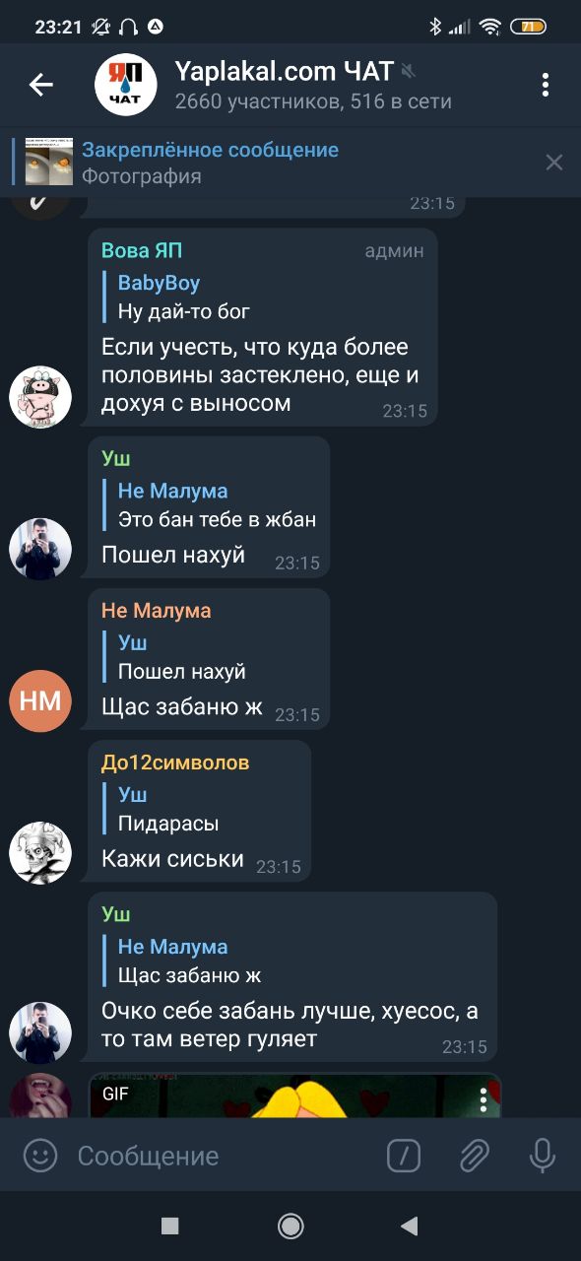Open До12символов skull avatar

[40, 852]
